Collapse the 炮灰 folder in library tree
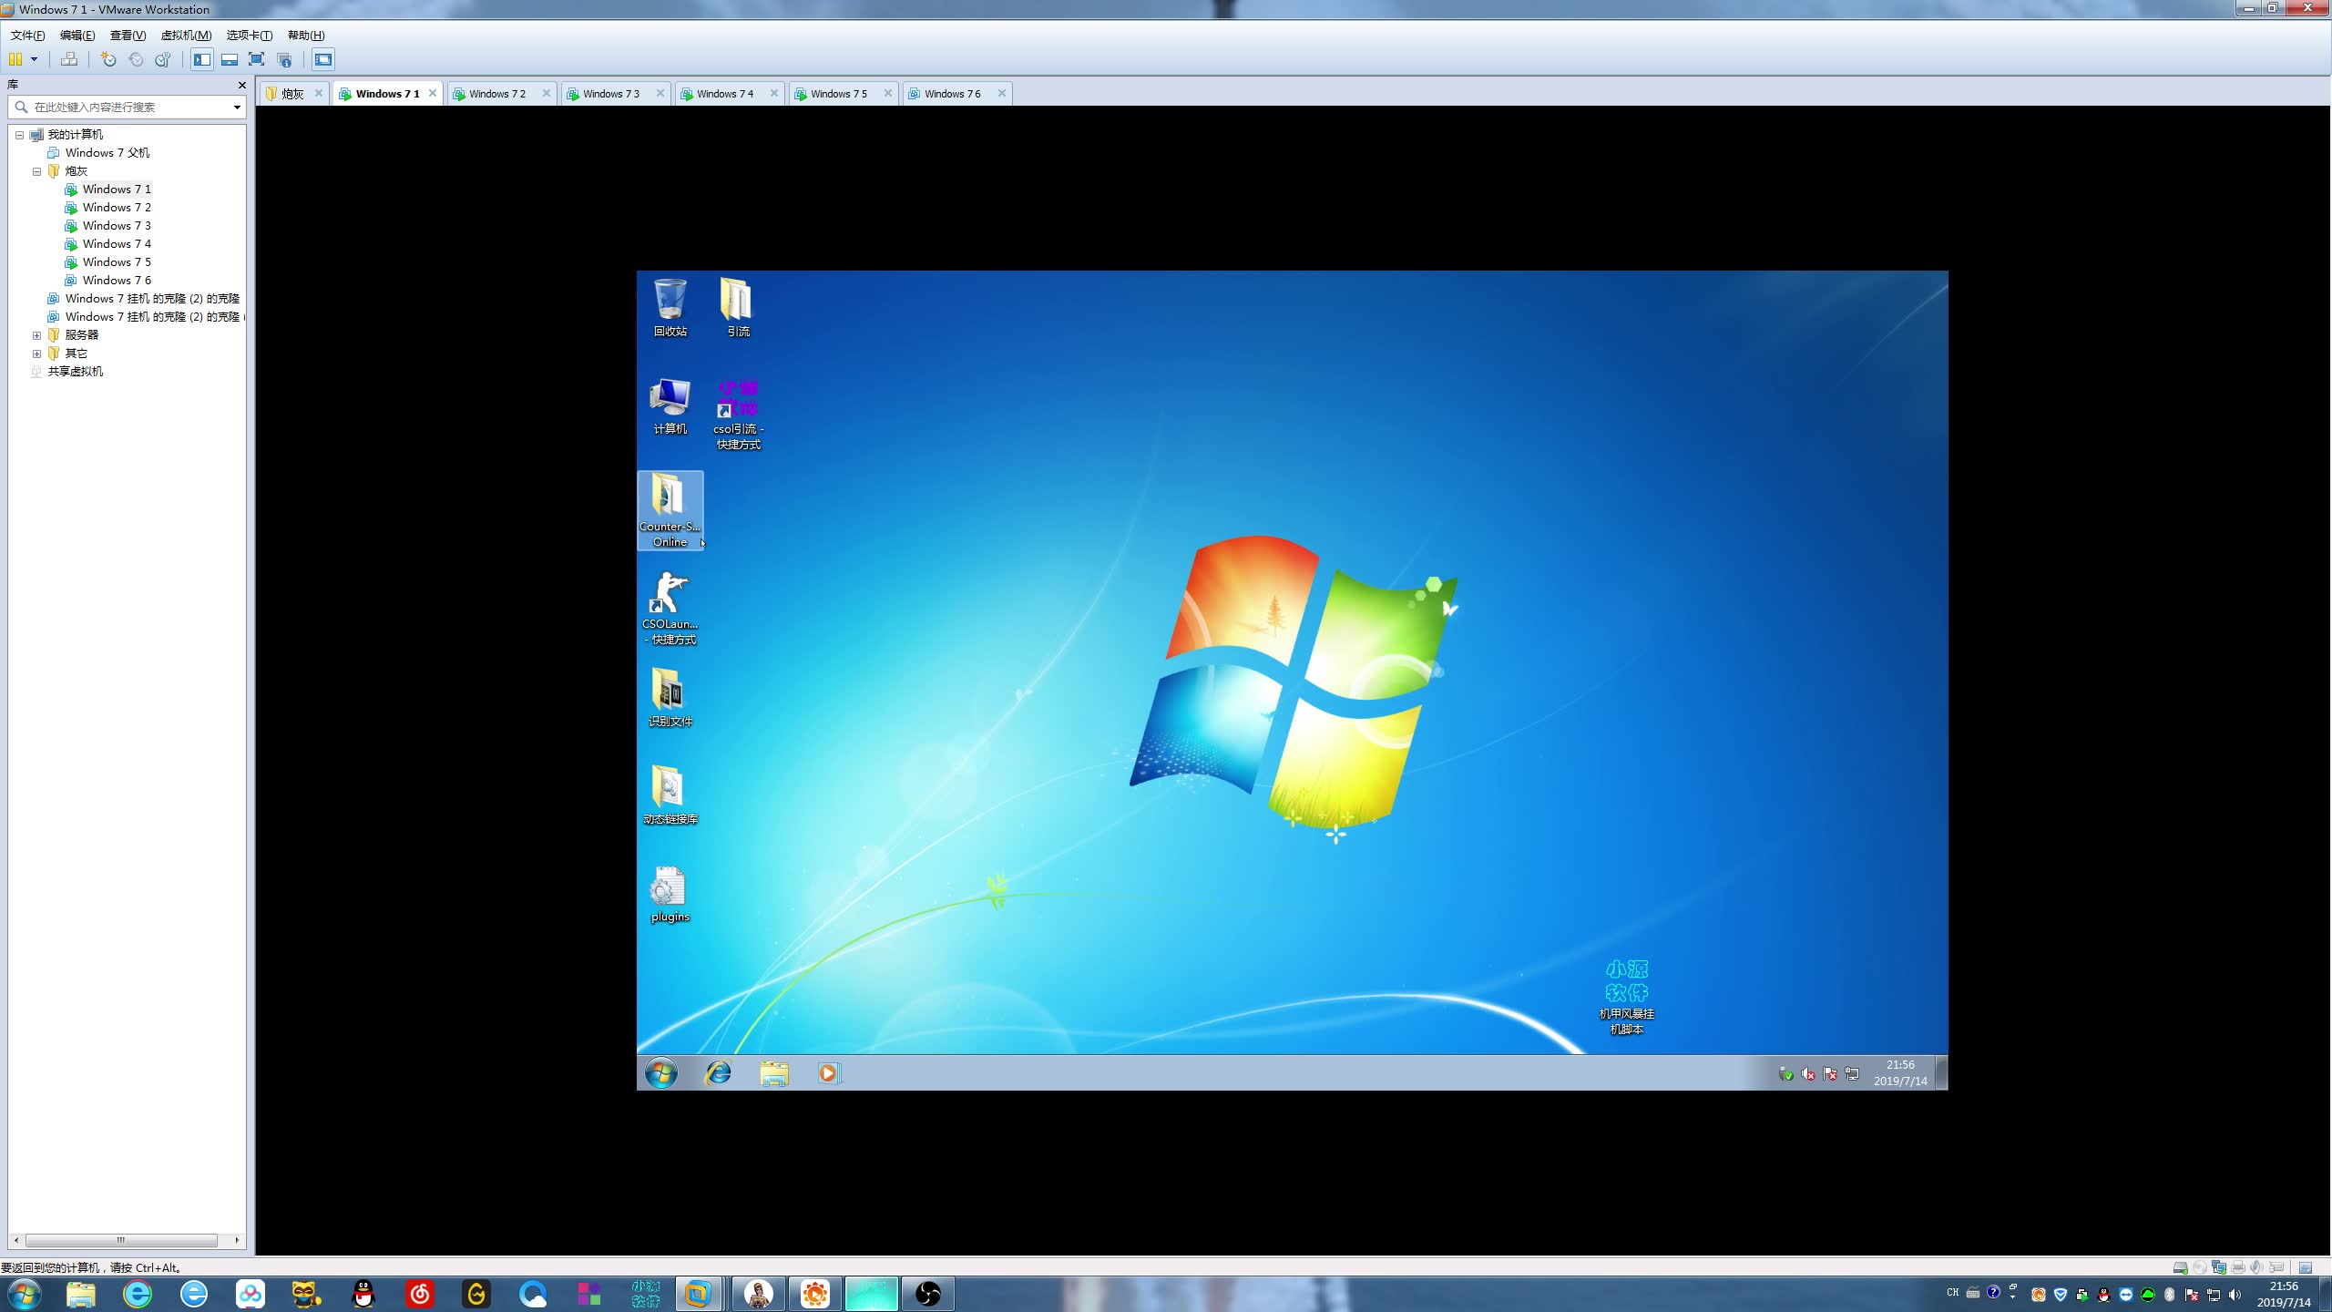Image resolution: width=2332 pixels, height=1312 pixels. click(37, 171)
